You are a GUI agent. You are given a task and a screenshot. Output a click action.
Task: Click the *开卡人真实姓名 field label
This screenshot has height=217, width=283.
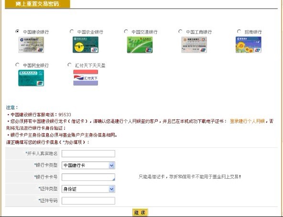coord(42,153)
